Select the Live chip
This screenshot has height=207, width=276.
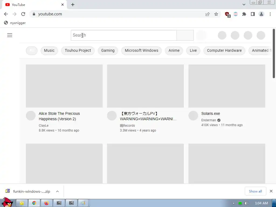[193, 50]
